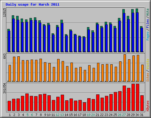Click the red KBytes bar for day 29

pos(133,97)
